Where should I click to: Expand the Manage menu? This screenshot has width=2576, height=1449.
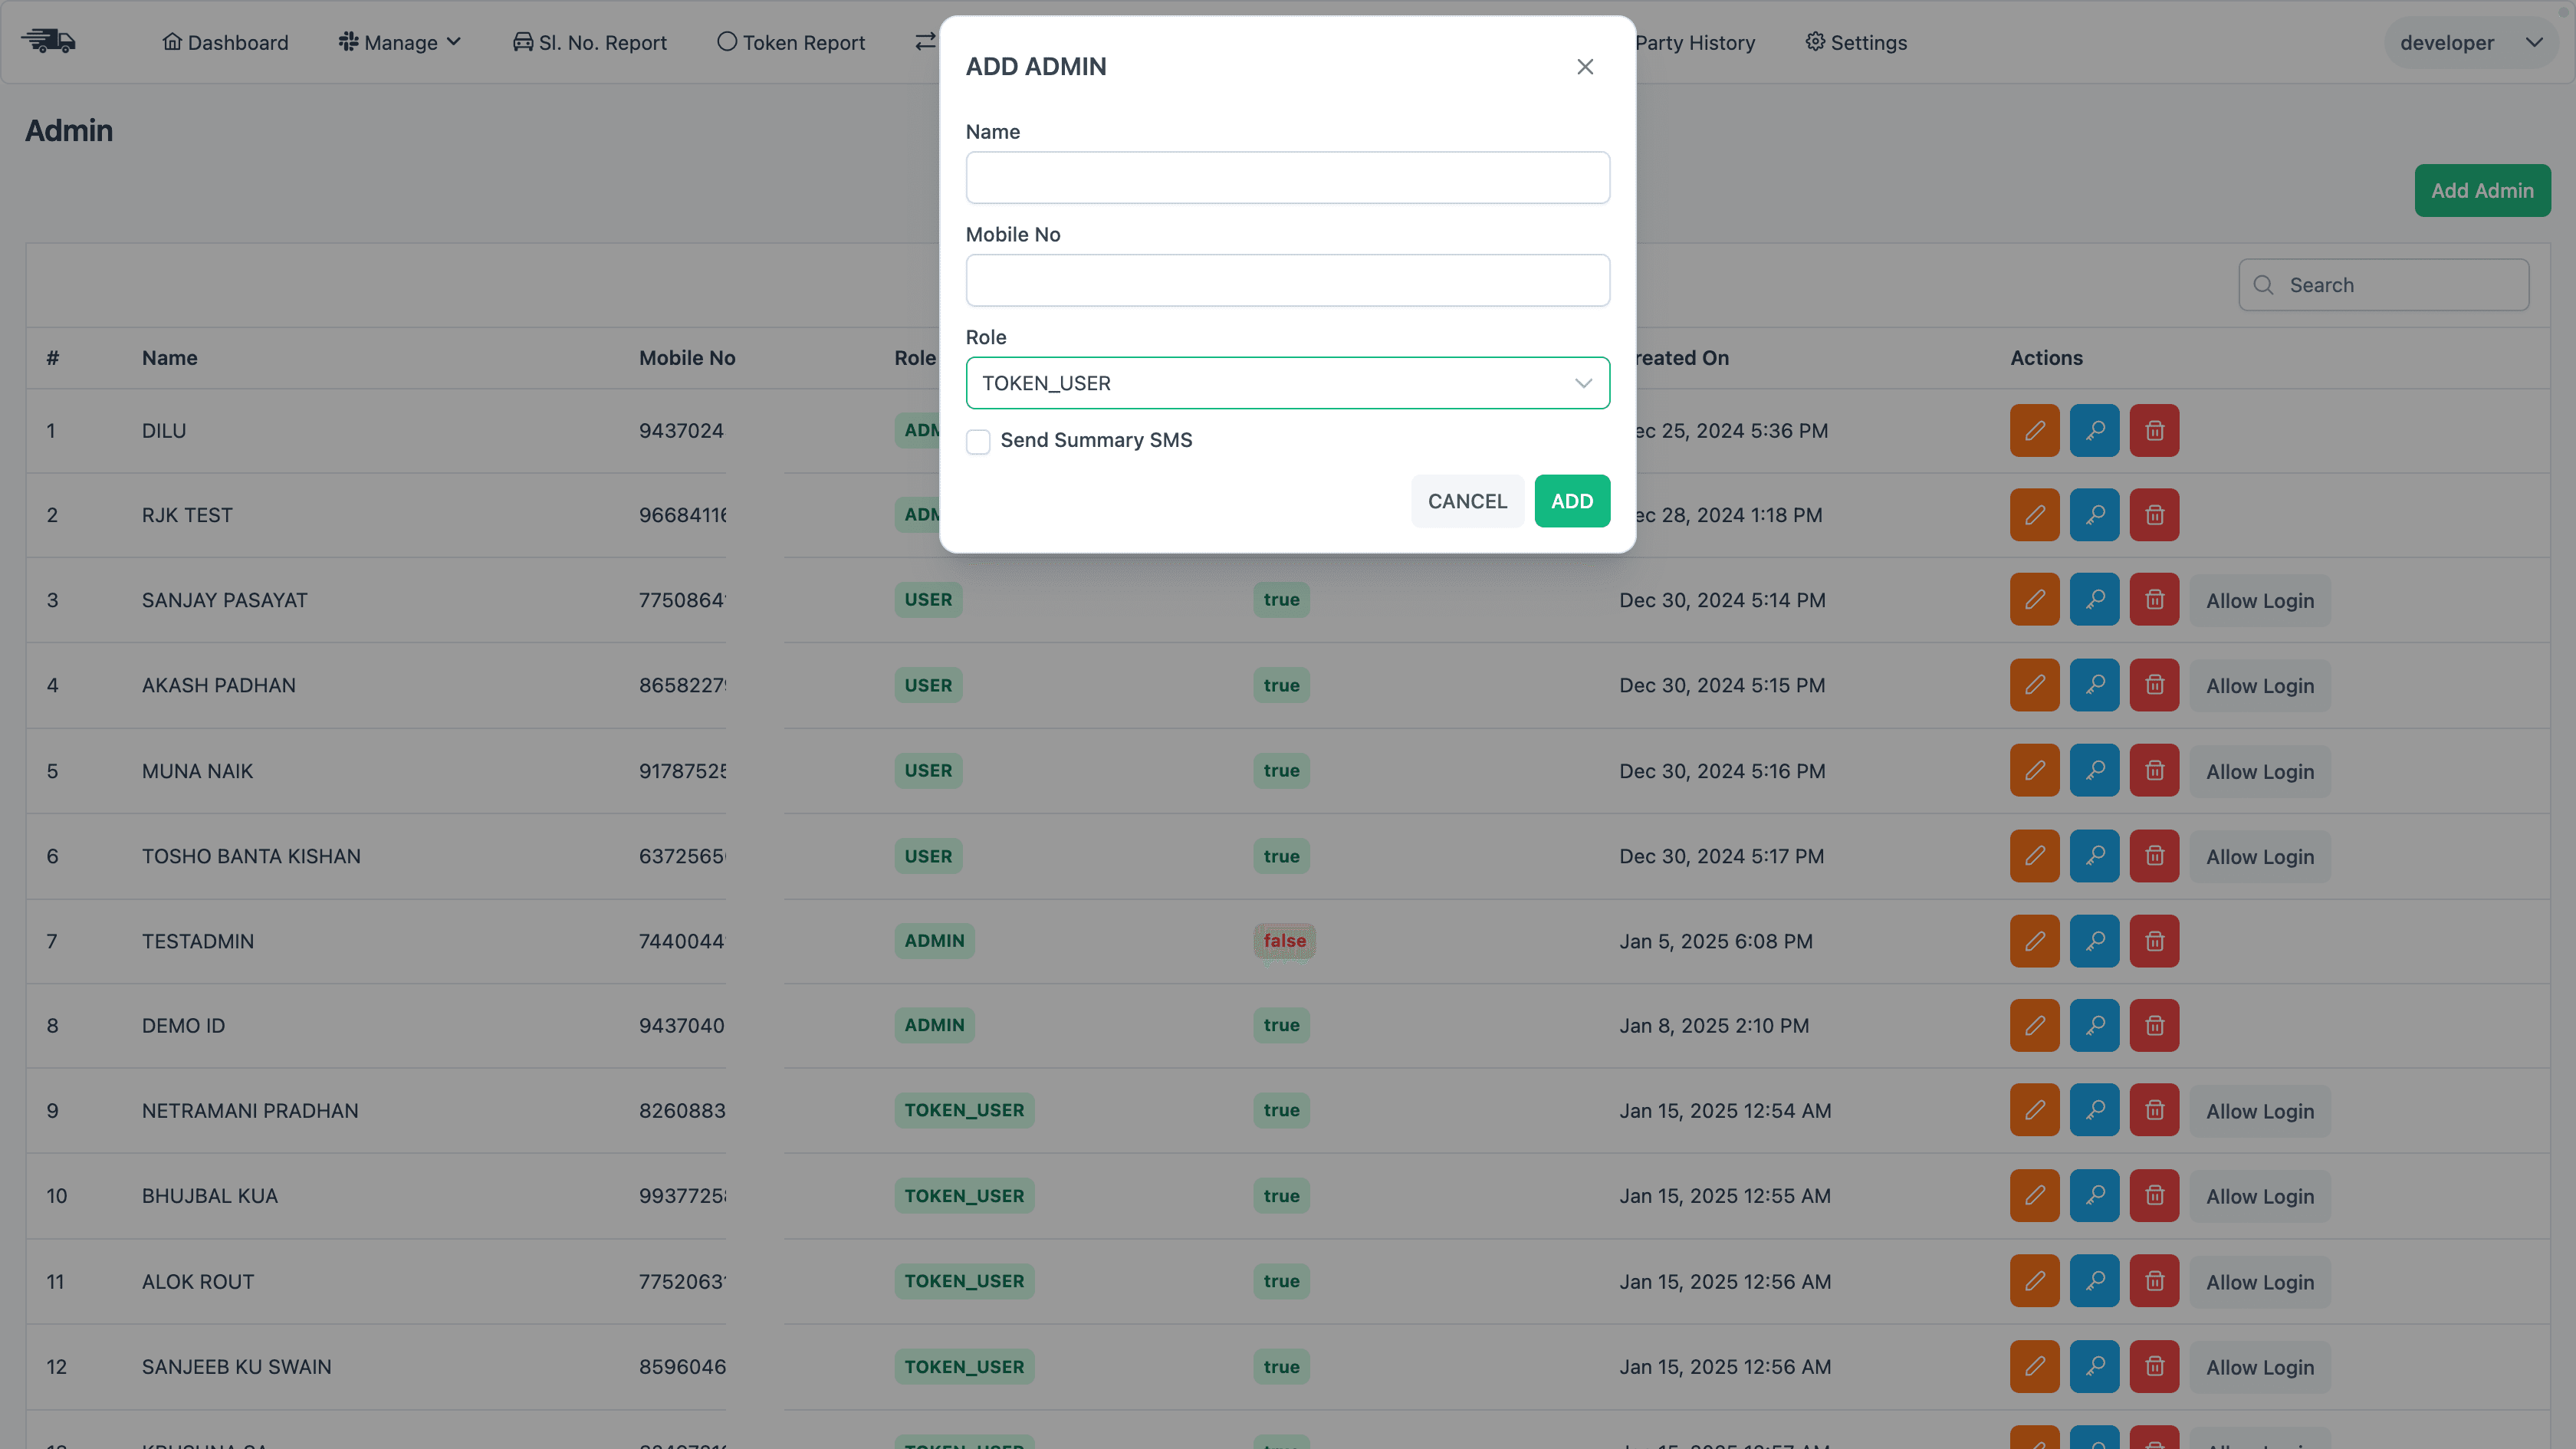coord(399,42)
